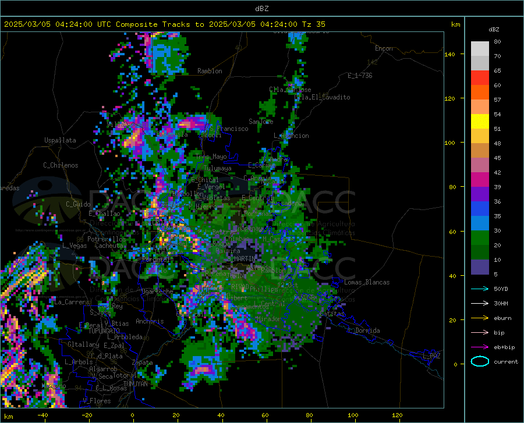Click the 'L_Vegas' map label
Image resolution: width=524 pixels, height=423 pixels.
tap(75, 246)
